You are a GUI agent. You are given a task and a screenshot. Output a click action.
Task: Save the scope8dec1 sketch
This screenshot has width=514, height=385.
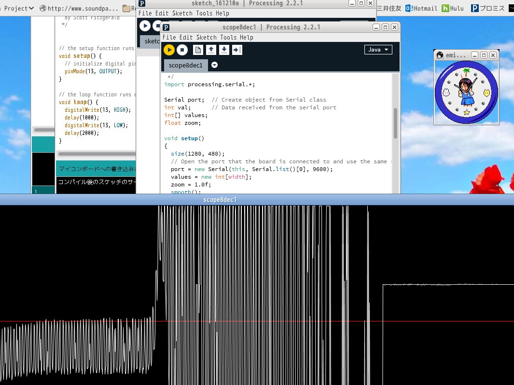pos(224,50)
